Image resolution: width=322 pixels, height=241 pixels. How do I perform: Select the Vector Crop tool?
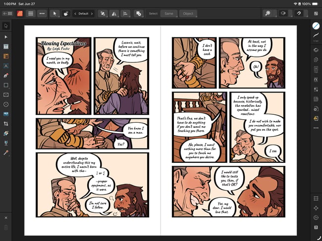coord(6,124)
